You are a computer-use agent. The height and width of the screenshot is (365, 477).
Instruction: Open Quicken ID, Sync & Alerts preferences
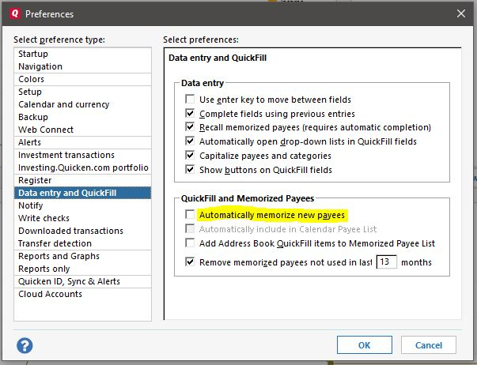pyautogui.click(x=82, y=281)
